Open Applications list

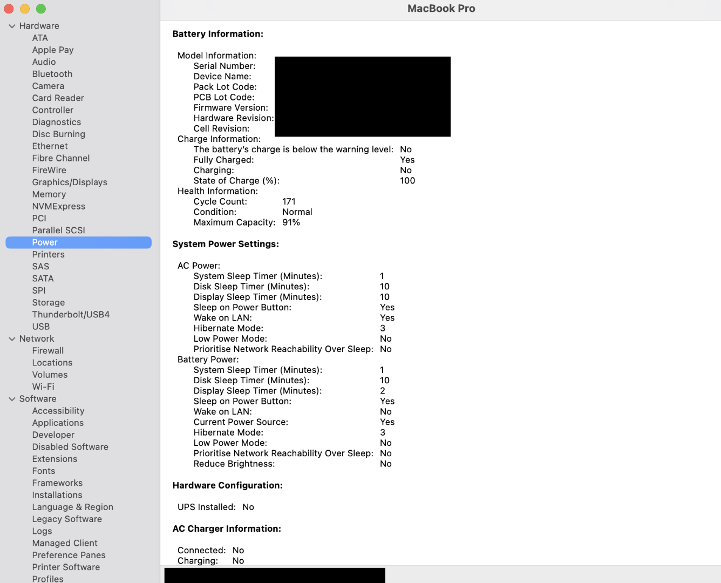(58, 423)
